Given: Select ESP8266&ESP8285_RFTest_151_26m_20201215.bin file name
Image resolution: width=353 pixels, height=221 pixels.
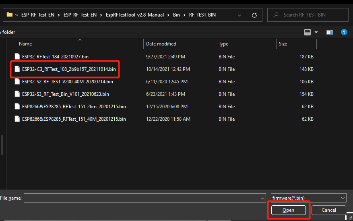Looking at the screenshot, I should pyautogui.click(x=74, y=106).
